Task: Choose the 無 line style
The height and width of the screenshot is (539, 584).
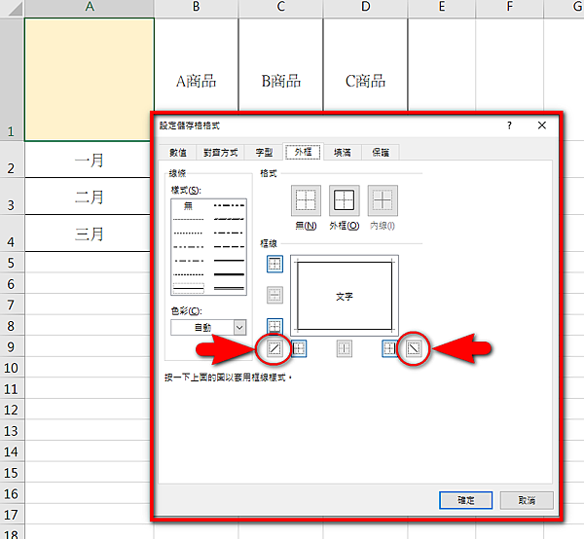Action: point(189,205)
